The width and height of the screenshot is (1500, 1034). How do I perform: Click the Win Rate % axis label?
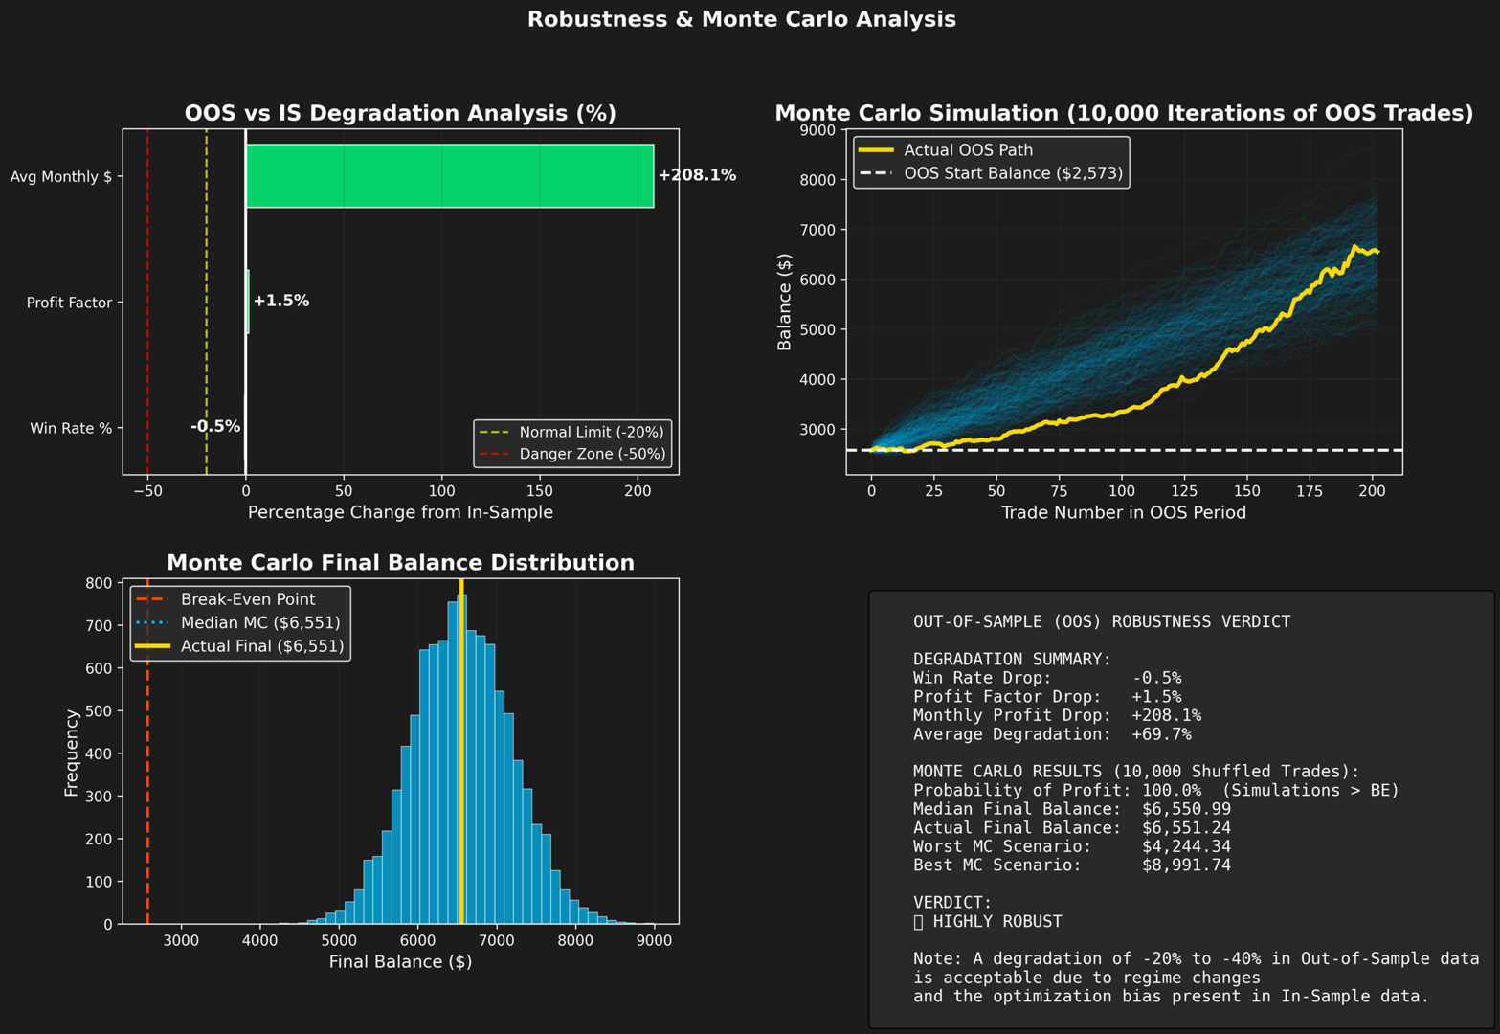(x=71, y=428)
